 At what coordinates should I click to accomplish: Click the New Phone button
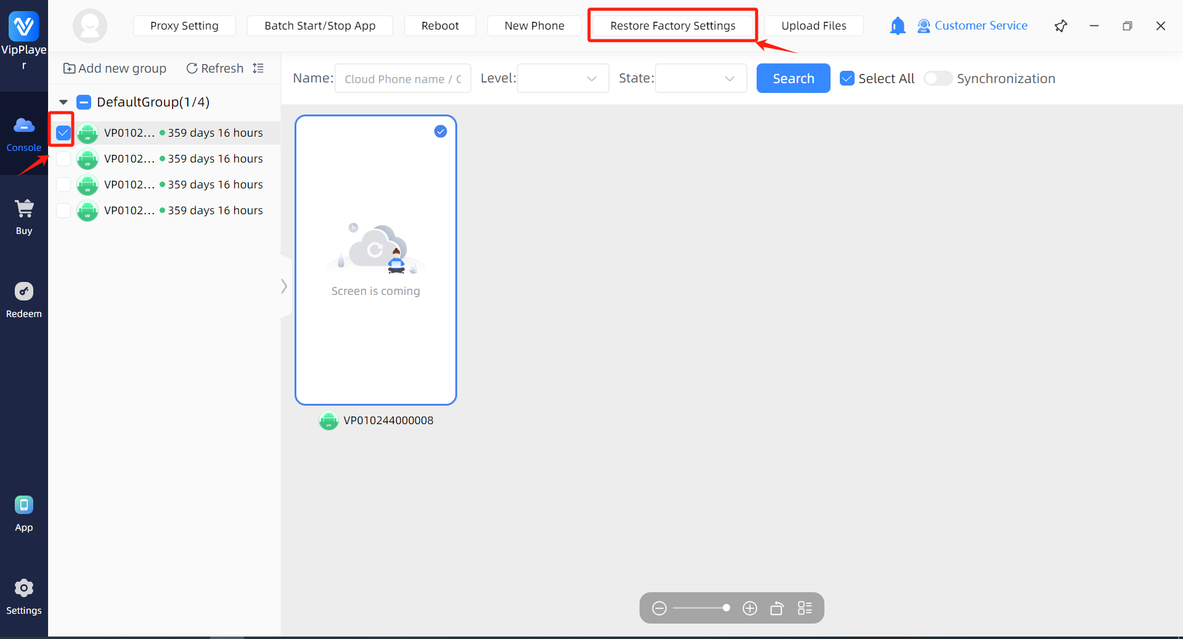(x=534, y=26)
